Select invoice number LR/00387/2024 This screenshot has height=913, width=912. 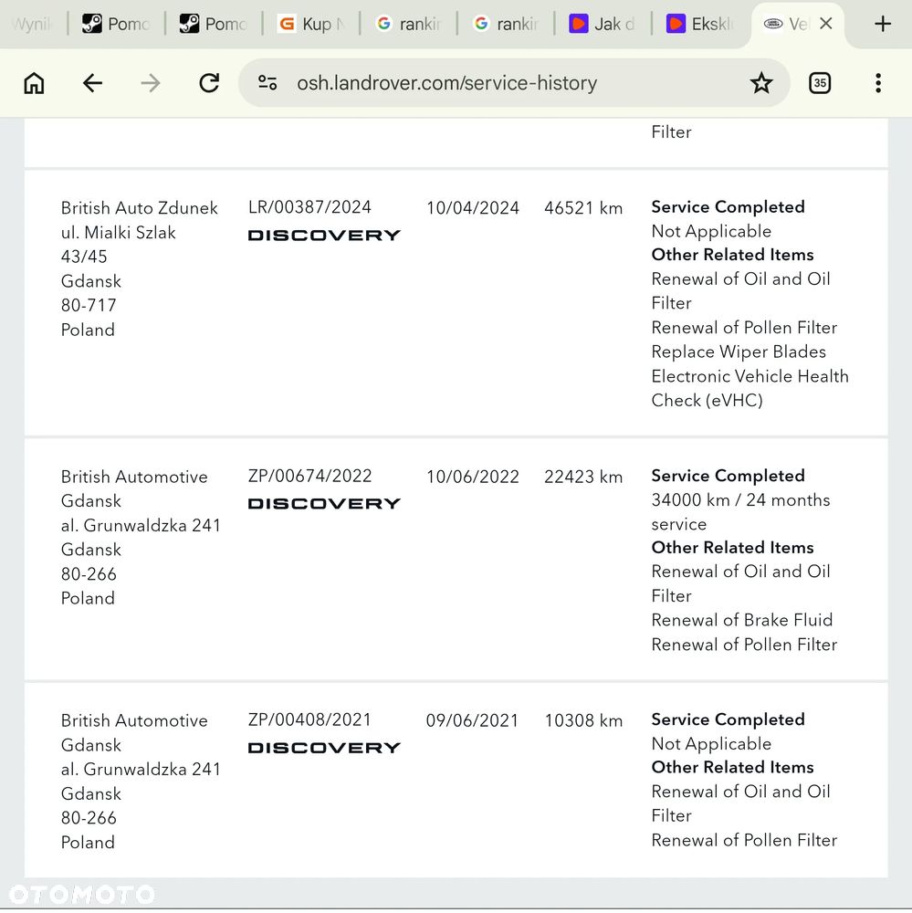(309, 207)
